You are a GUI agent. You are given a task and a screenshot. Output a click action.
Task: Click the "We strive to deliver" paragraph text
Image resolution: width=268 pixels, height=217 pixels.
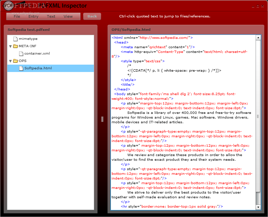click(x=176, y=195)
